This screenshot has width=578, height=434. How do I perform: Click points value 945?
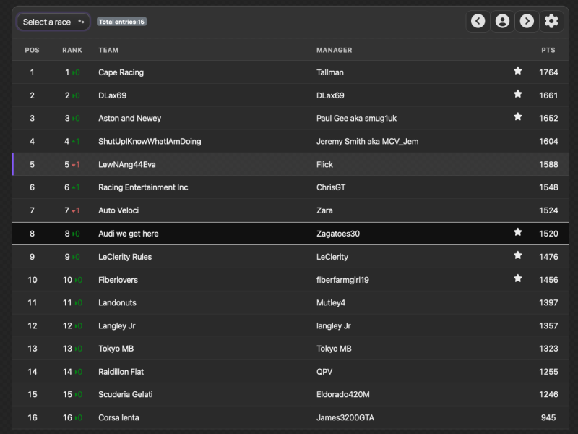point(548,418)
